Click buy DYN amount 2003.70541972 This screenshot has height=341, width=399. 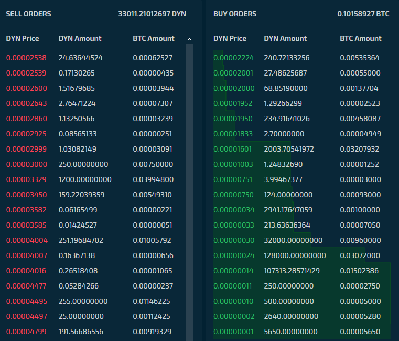[x=289, y=149]
